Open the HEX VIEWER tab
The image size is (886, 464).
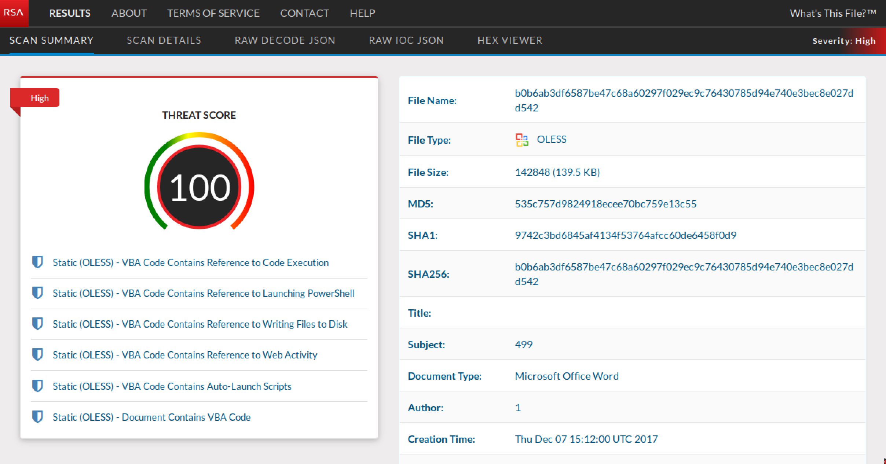tap(510, 40)
